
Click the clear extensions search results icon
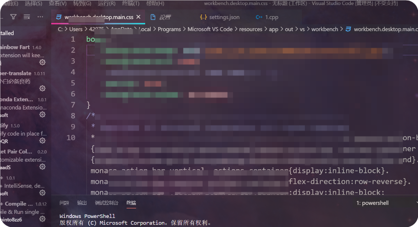(x=27, y=17)
